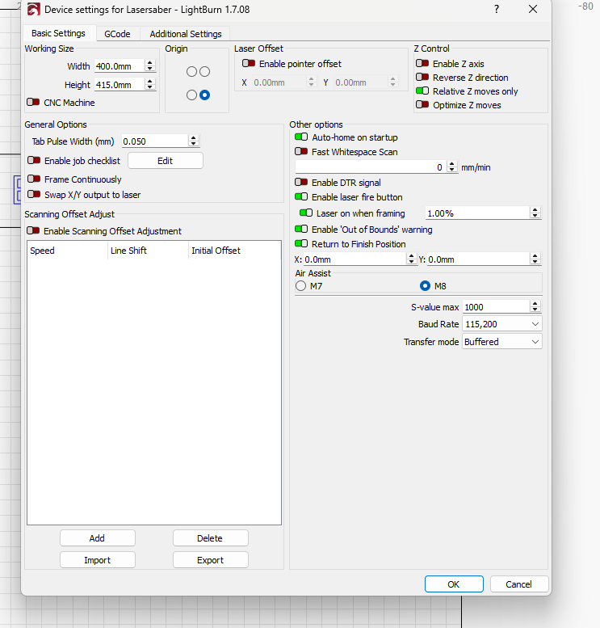
Task: Click the Edit job checklist button
Action: coord(165,161)
